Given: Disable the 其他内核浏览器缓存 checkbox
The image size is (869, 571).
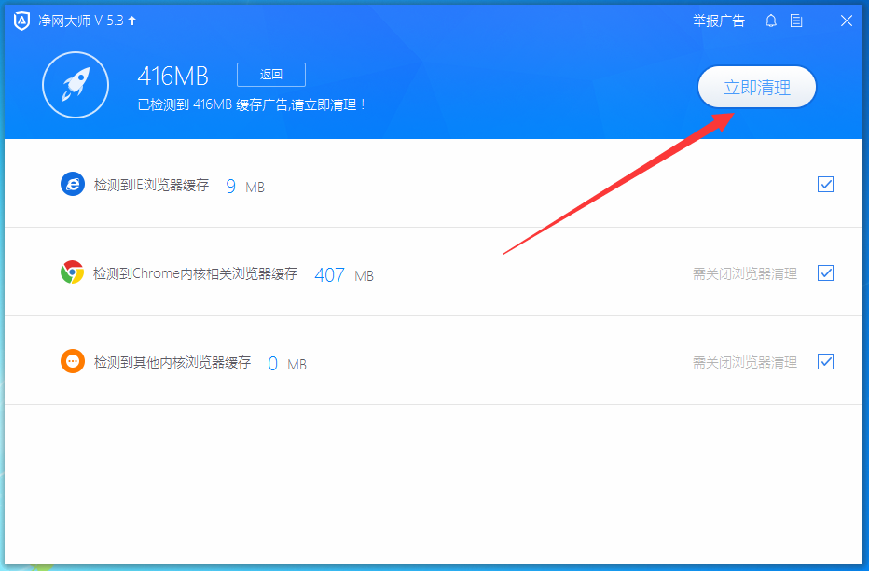Looking at the screenshot, I should click(825, 361).
